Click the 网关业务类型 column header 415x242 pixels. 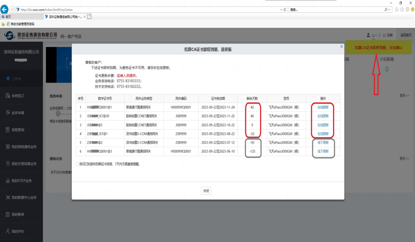point(144,99)
